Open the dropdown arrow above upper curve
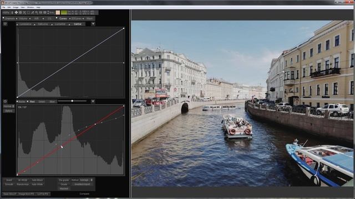355x199 pixels. (93, 24)
